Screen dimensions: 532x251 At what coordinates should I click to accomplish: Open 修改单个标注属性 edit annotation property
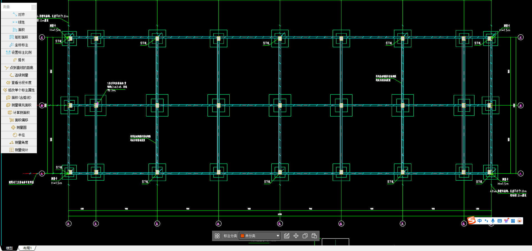19,90
